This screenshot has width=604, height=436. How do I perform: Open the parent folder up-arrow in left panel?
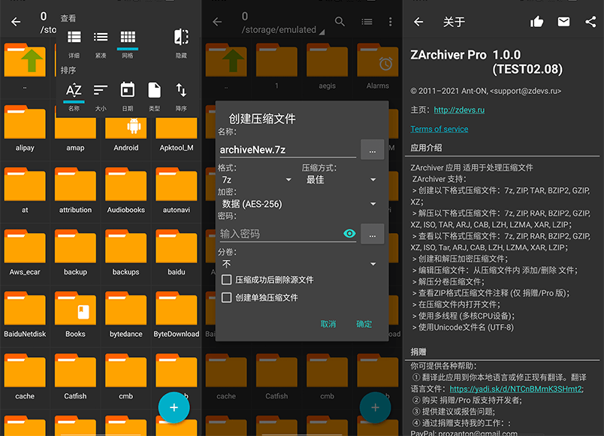pos(25,61)
